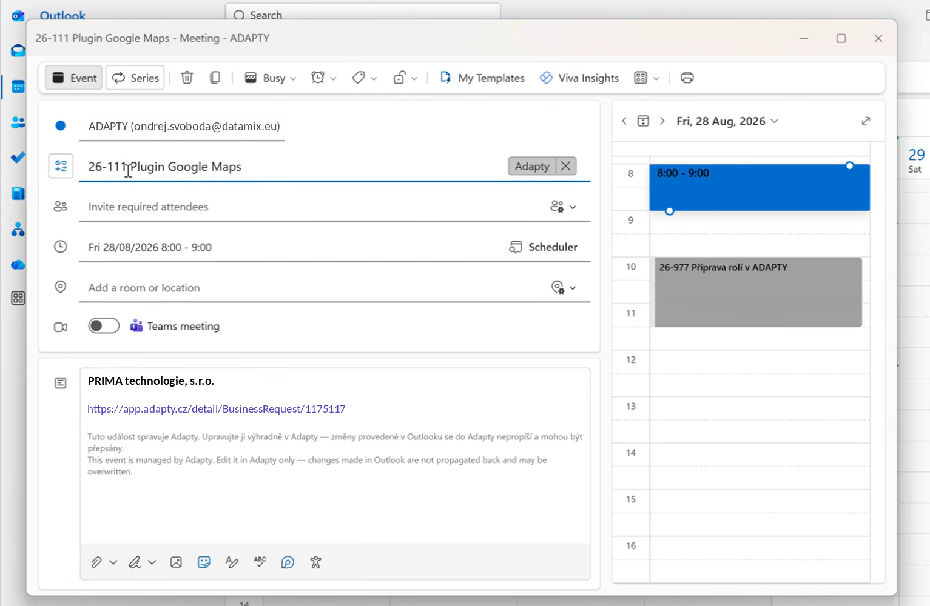Click the speech-bubble icon in body toolbar
Image resolution: width=930 pixels, height=606 pixels.
pos(288,562)
